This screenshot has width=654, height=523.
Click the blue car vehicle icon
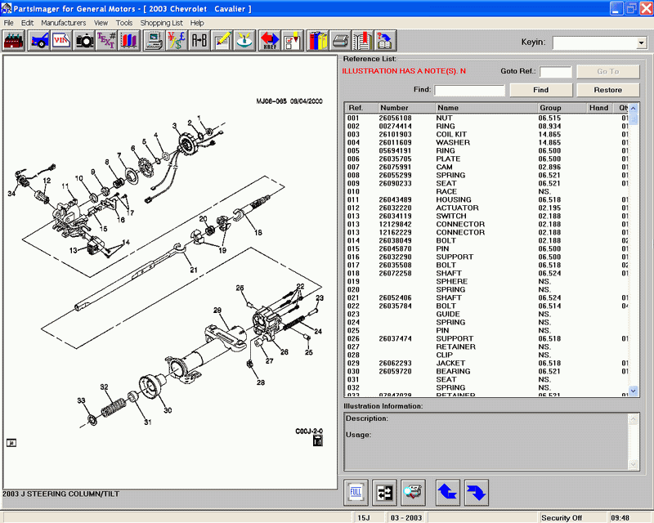click(39, 41)
